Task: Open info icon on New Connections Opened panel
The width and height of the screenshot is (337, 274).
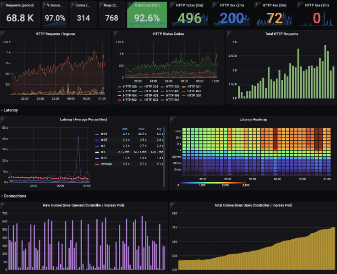Action: click(x=2, y=203)
